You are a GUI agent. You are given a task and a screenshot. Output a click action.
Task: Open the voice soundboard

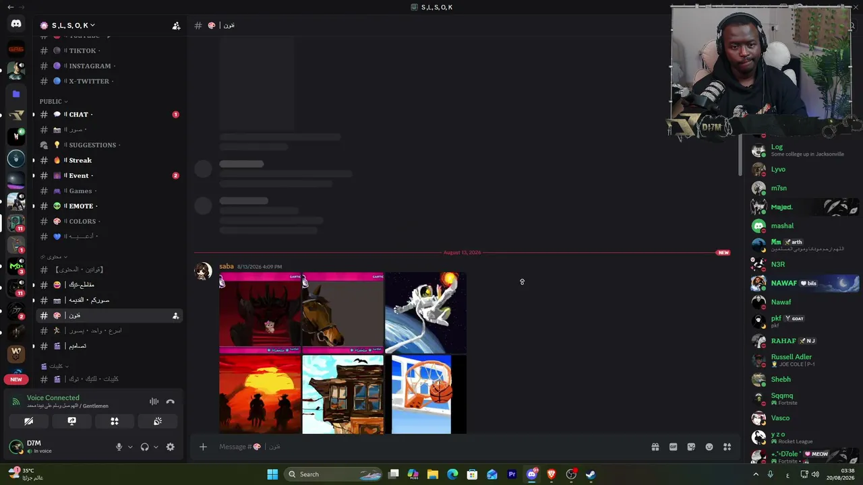pos(158,421)
